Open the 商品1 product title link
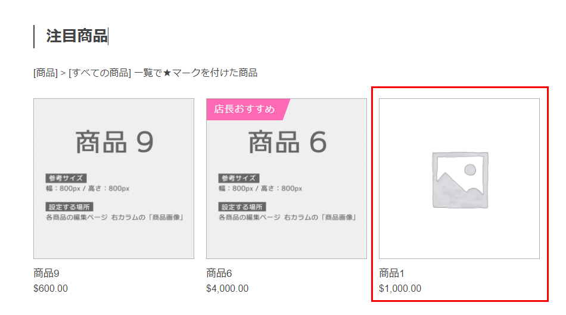566x315 pixels. coord(391,273)
